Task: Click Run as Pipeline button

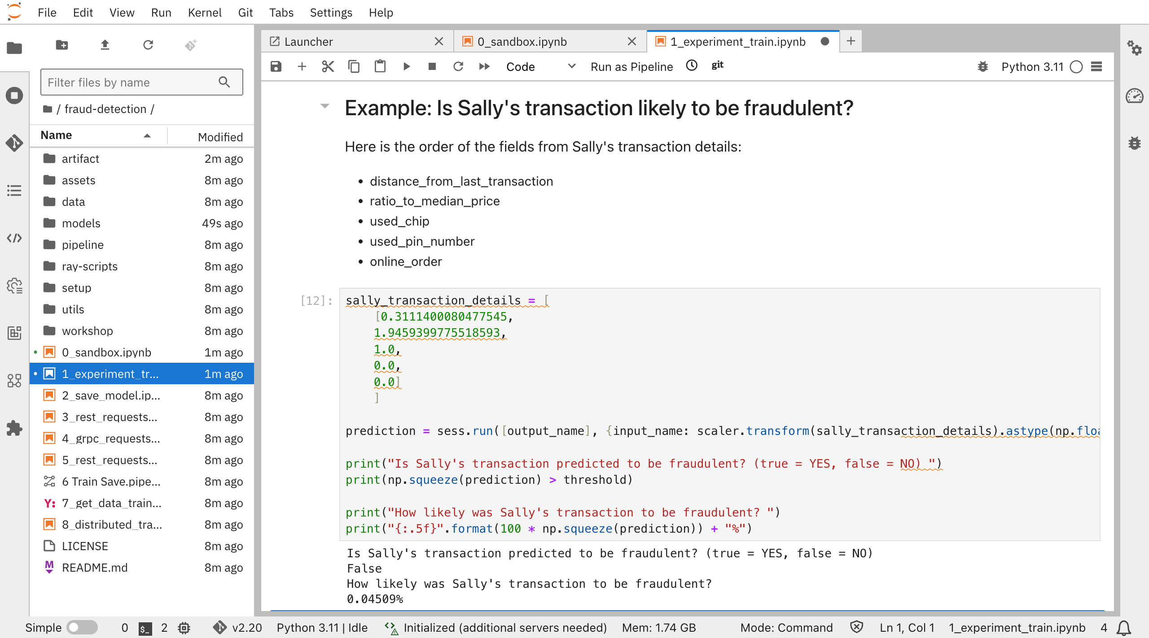Action: (632, 67)
